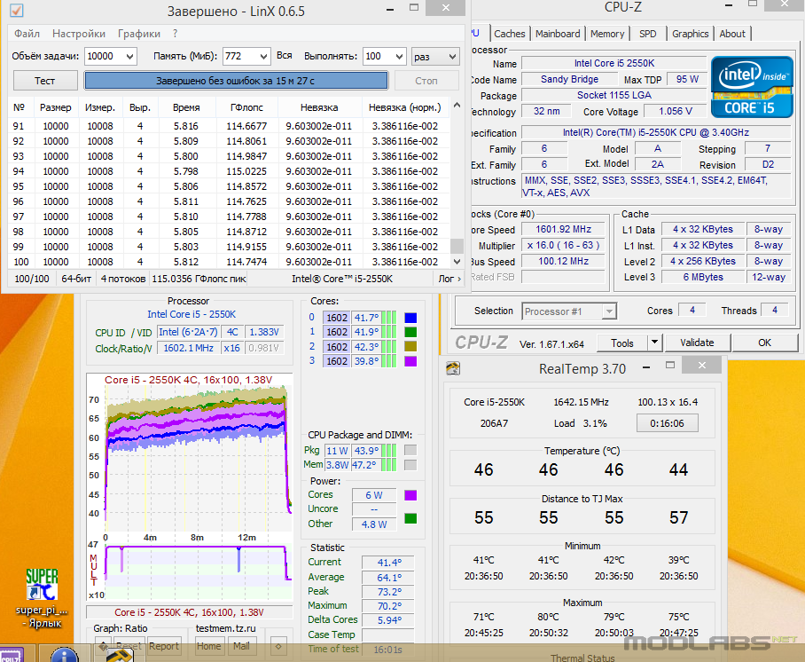The height and width of the screenshot is (662, 805).
Task: Click the LinX checkmark title icon
Action: [x=17, y=10]
